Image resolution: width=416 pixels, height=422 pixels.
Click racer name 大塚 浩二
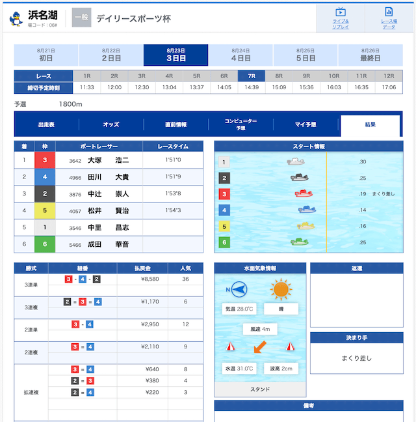coord(109,160)
